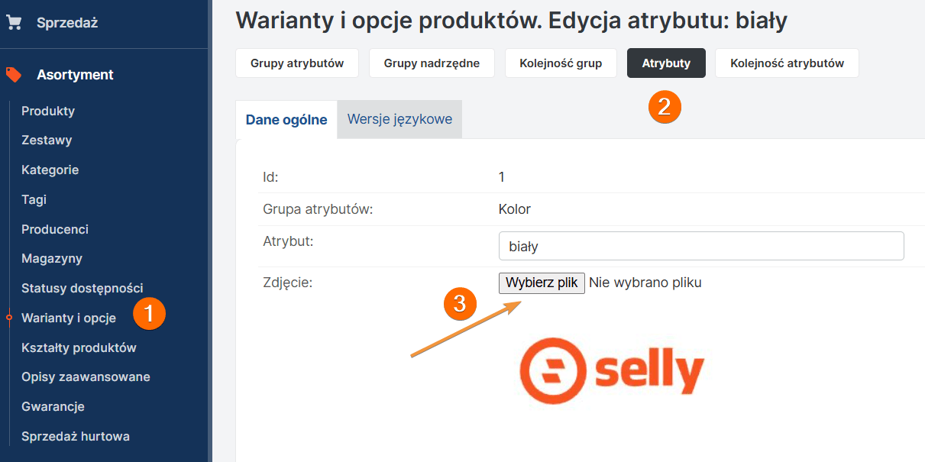
Task: Click the Grupy atrybutów button
Action: (297, 63)
